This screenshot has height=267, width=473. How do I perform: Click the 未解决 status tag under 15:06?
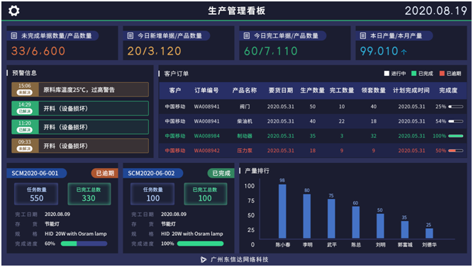tap(25, 92)
